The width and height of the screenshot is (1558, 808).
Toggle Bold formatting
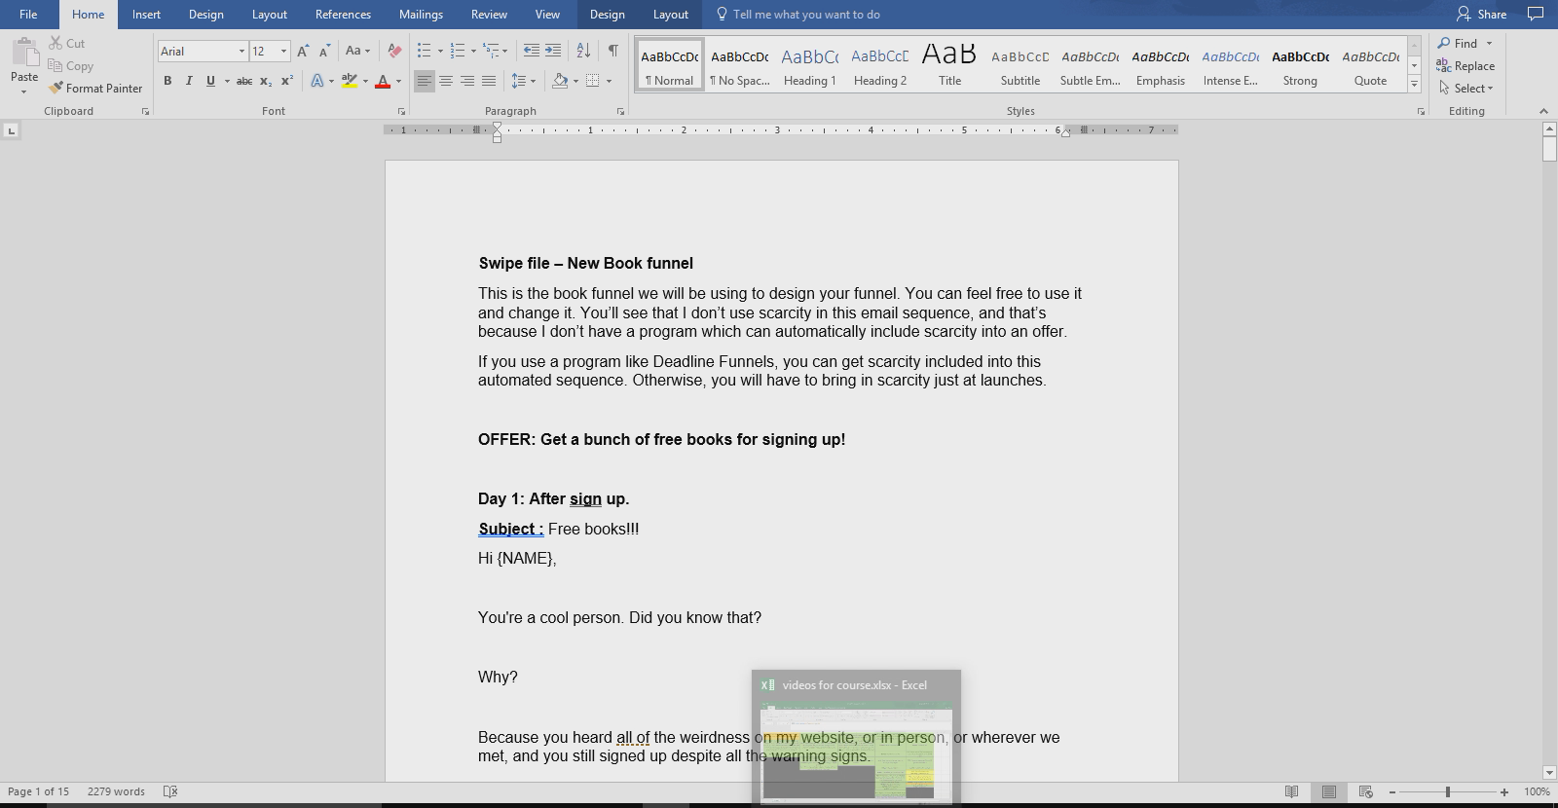tap(167, 81)
